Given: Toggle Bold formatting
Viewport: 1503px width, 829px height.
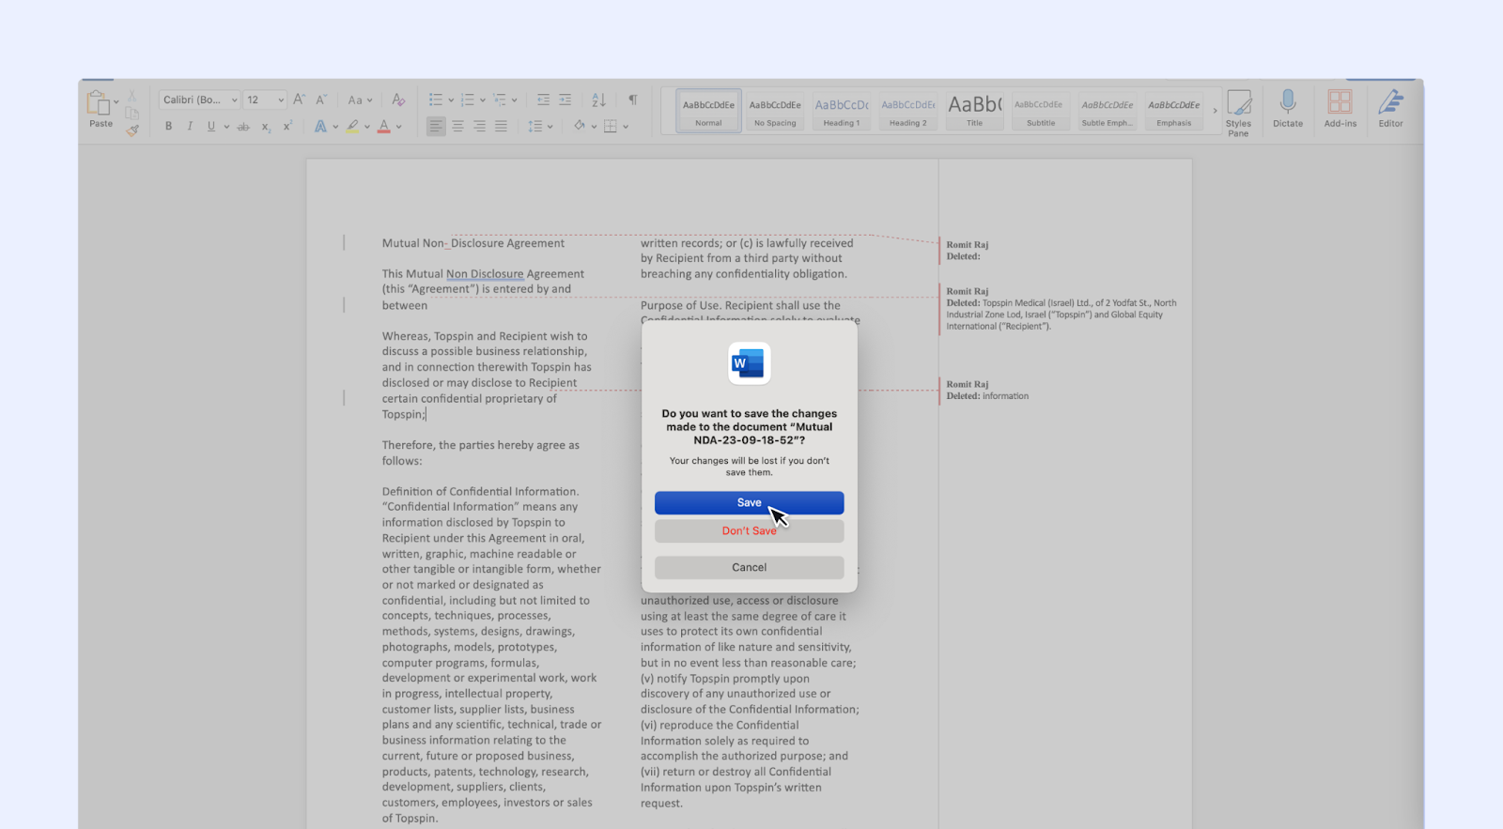Looking at the screenshot, I should [x=168, y=126].
